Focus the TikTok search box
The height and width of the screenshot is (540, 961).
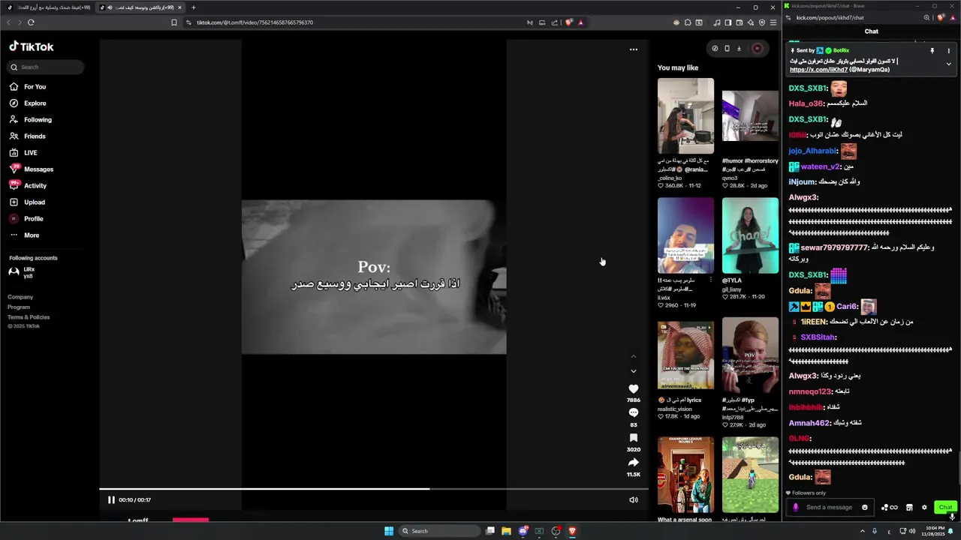coord(46,67)
